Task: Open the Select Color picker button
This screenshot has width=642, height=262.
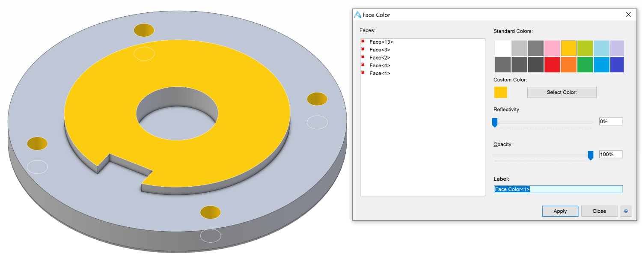Action: point(562,92)
